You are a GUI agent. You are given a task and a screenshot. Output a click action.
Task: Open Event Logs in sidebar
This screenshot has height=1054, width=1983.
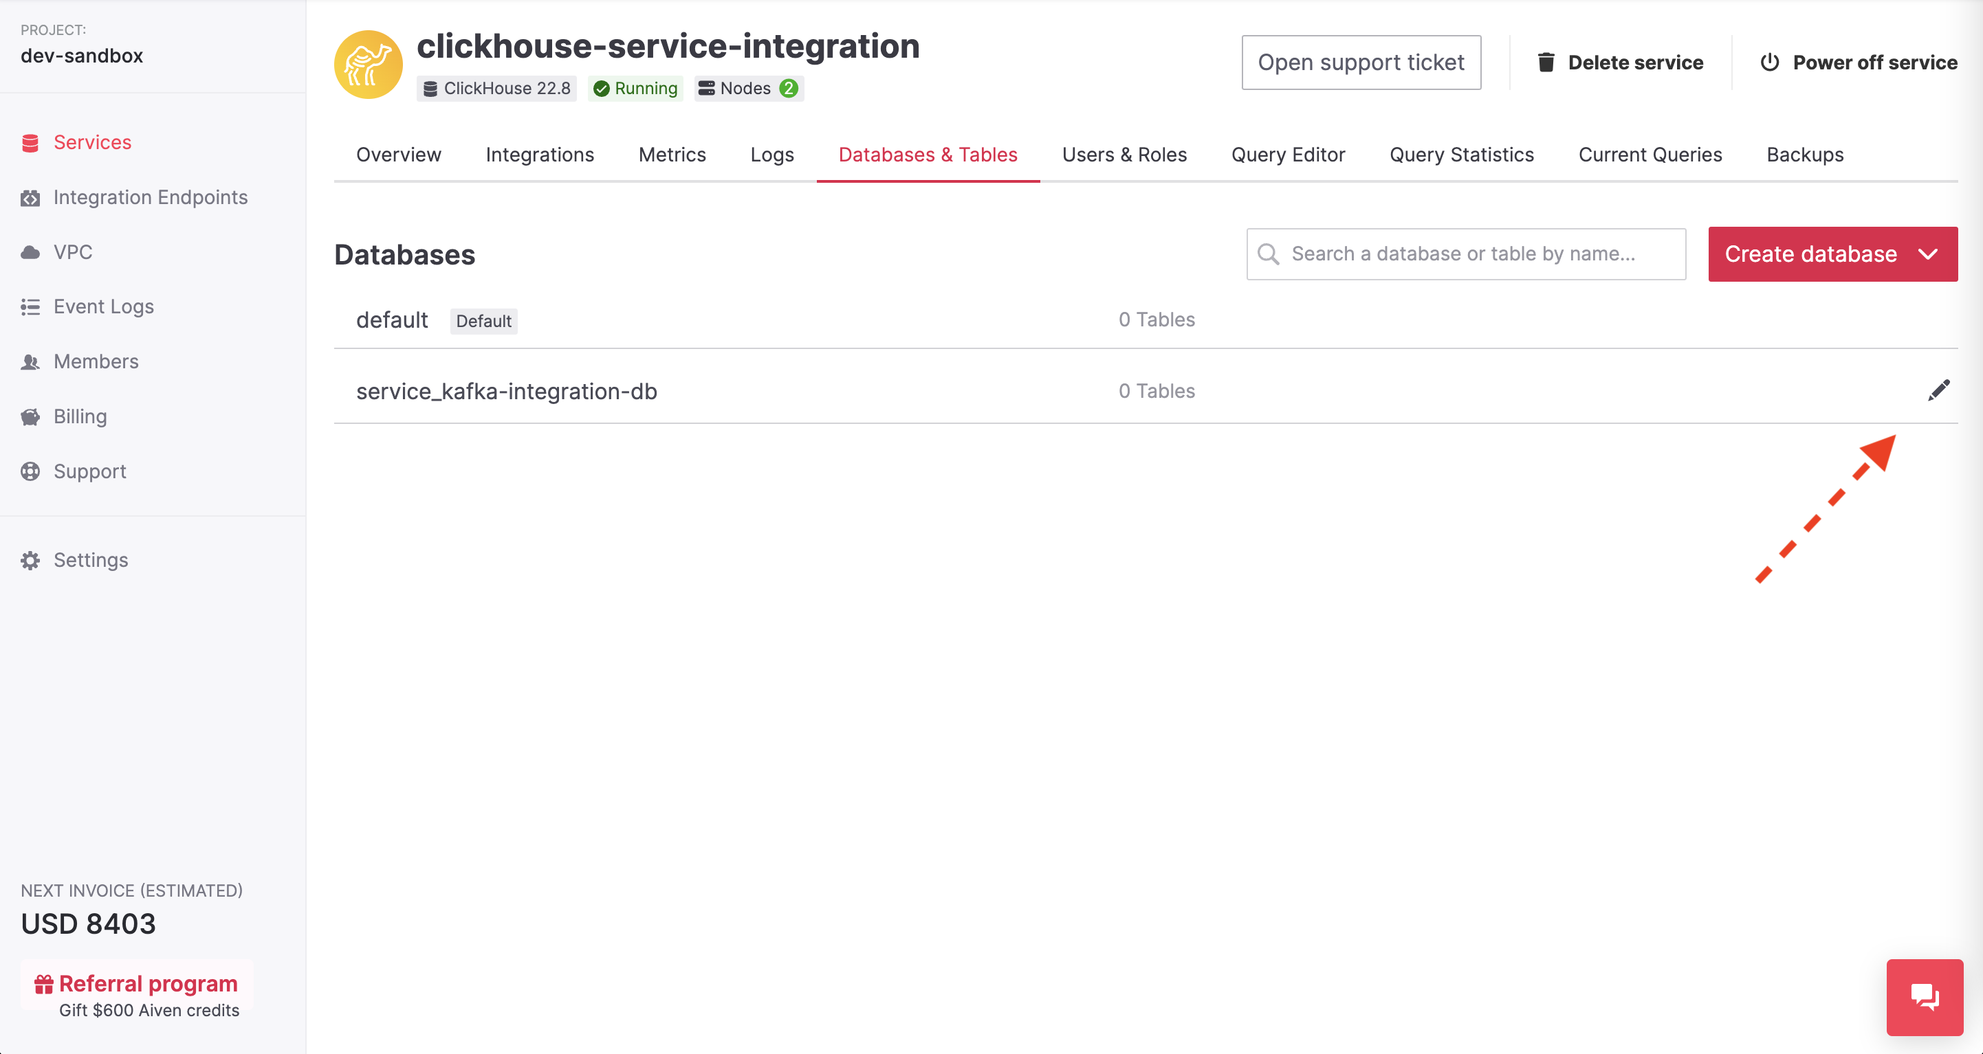103,307
